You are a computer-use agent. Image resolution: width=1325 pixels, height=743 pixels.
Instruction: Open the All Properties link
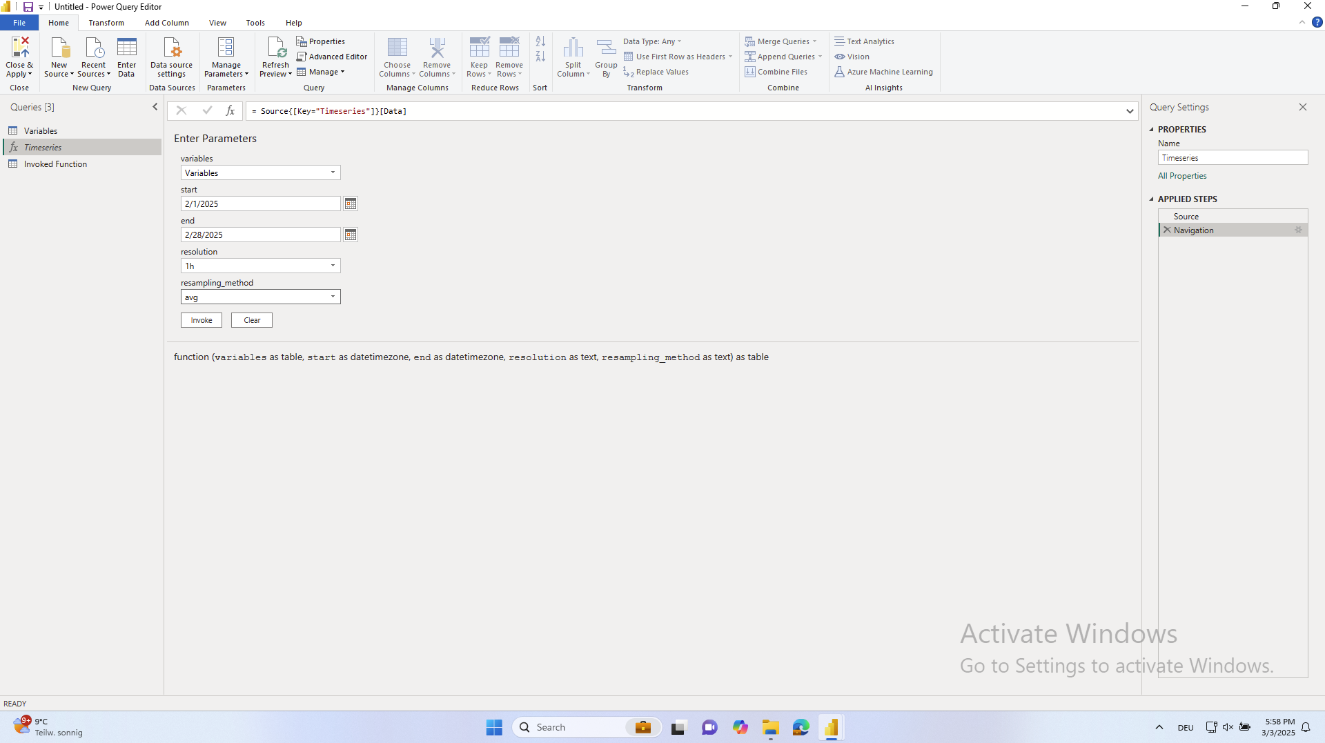1182,176
